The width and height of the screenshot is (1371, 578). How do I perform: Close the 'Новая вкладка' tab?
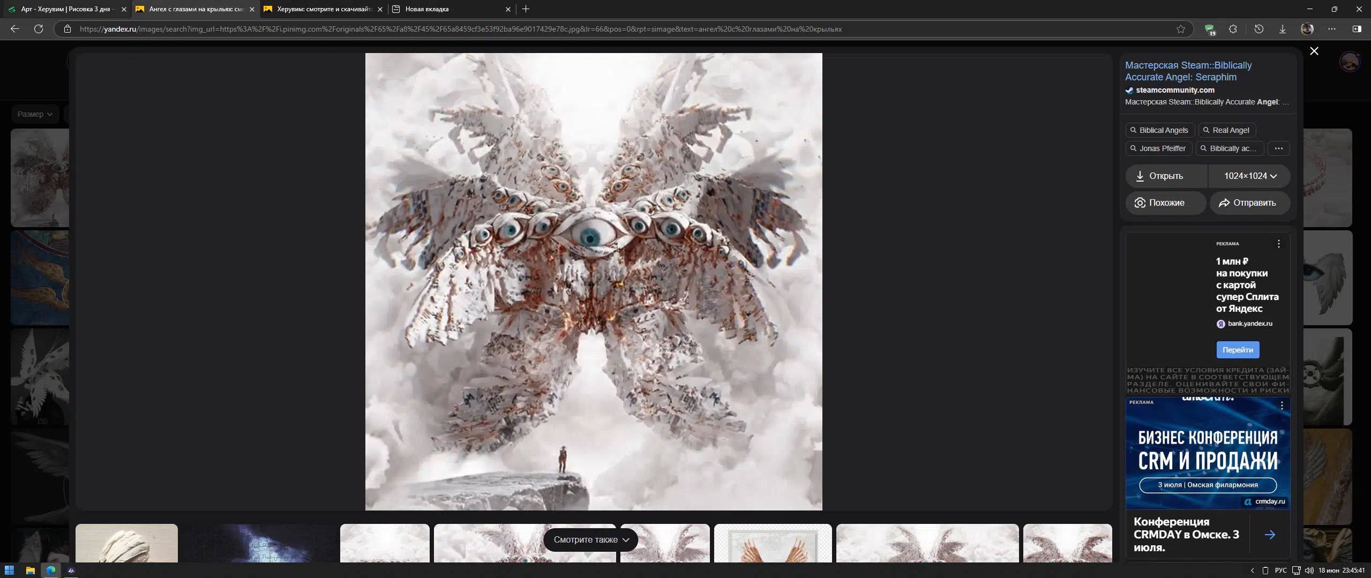tap(508, 9)
